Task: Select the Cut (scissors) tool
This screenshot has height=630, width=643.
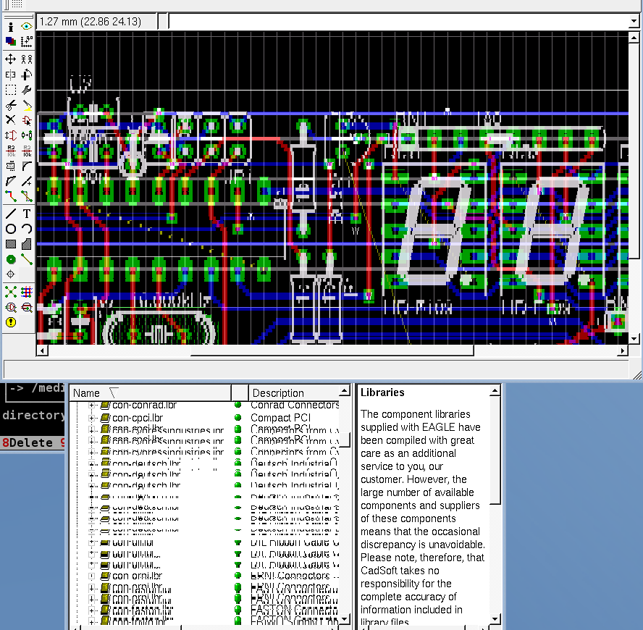Action: click(x=11, y=105)
